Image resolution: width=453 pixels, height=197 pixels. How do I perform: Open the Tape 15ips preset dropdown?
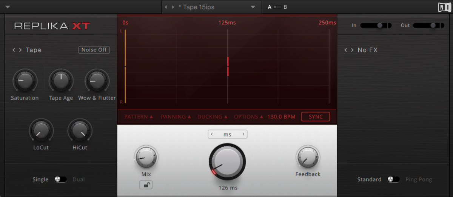[253, 7]
